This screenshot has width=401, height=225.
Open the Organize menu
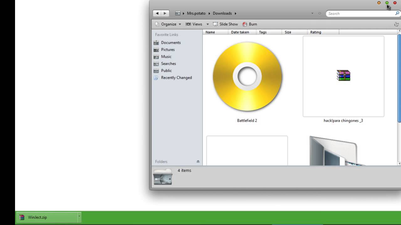pos(169,24)
